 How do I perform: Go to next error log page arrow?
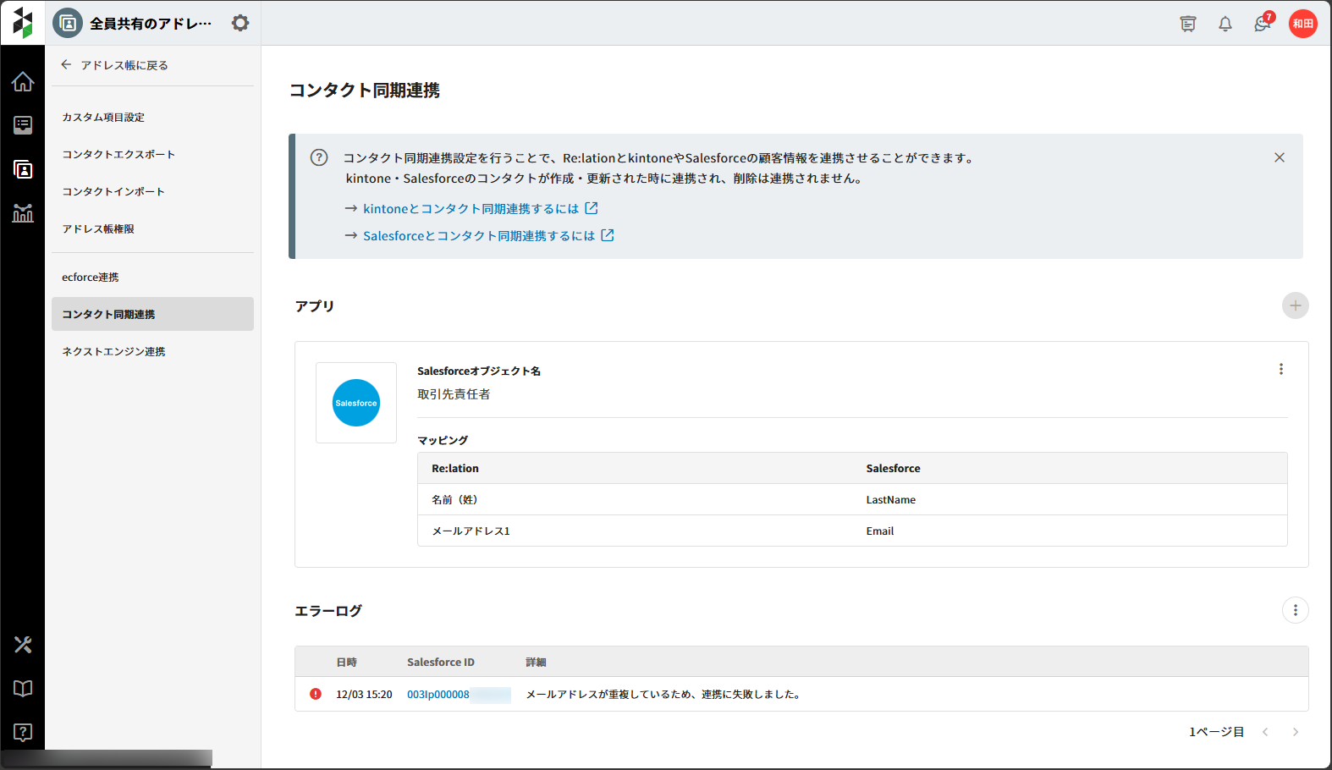pos(1295,732)
